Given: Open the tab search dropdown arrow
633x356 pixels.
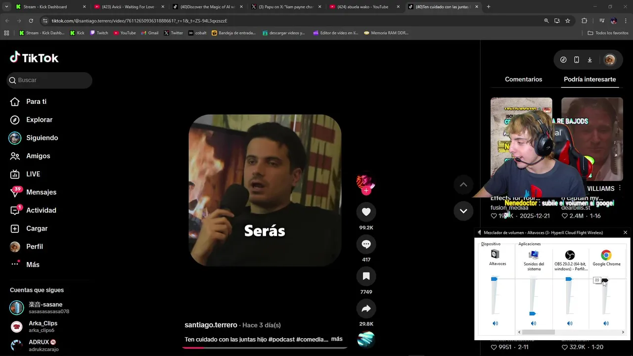Looking at the screenshot, I should click(6, 7).
